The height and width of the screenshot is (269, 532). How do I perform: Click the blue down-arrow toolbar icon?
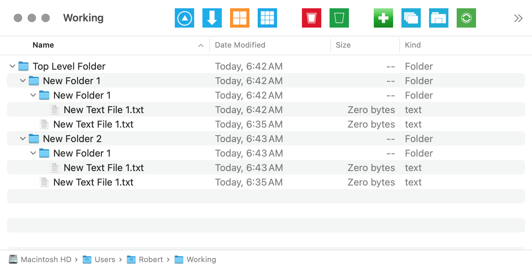pos(212,18)
